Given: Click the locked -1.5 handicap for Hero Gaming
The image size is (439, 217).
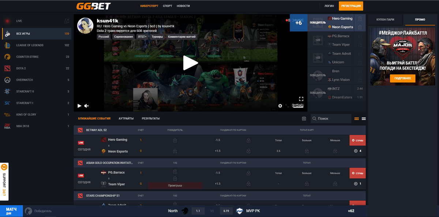Looking at the screenshot, I should click(x=248, y=140).
